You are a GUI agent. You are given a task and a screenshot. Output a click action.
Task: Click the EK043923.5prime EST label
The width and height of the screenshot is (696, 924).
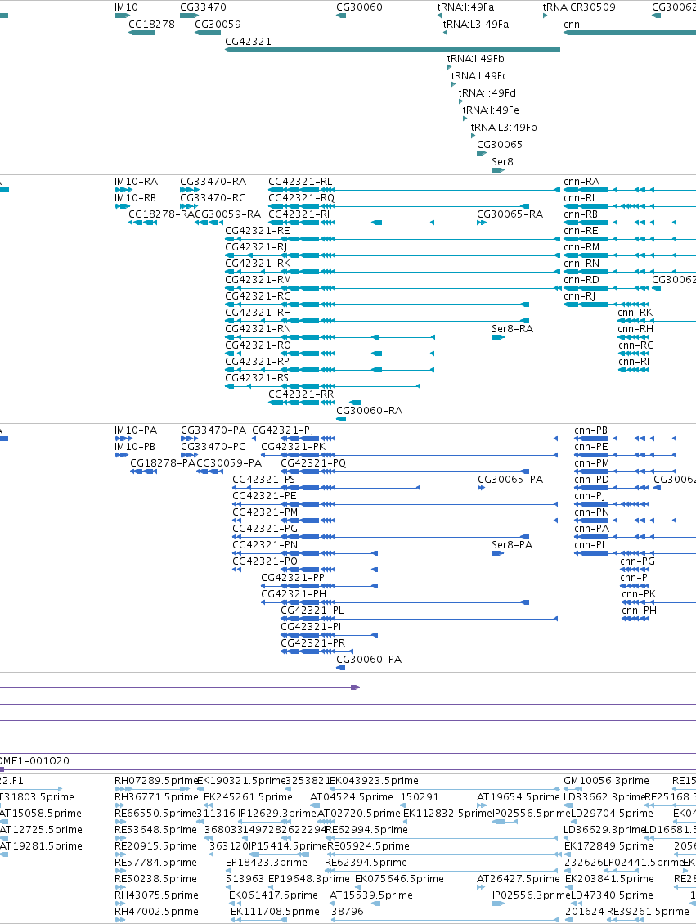(x=373, y=781)
